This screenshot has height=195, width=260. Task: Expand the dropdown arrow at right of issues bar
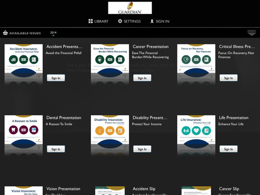[252, 33]
